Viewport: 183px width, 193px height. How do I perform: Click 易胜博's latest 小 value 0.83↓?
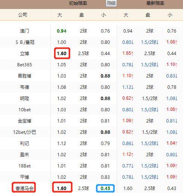172,76
